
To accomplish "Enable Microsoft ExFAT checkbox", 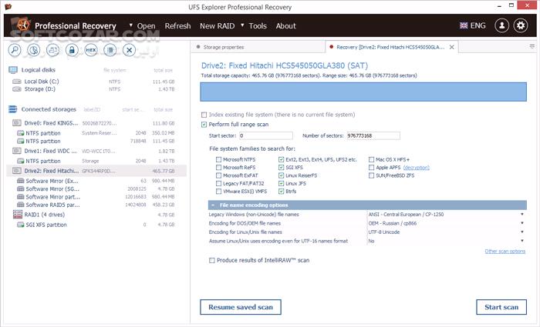I will point(218,175).
